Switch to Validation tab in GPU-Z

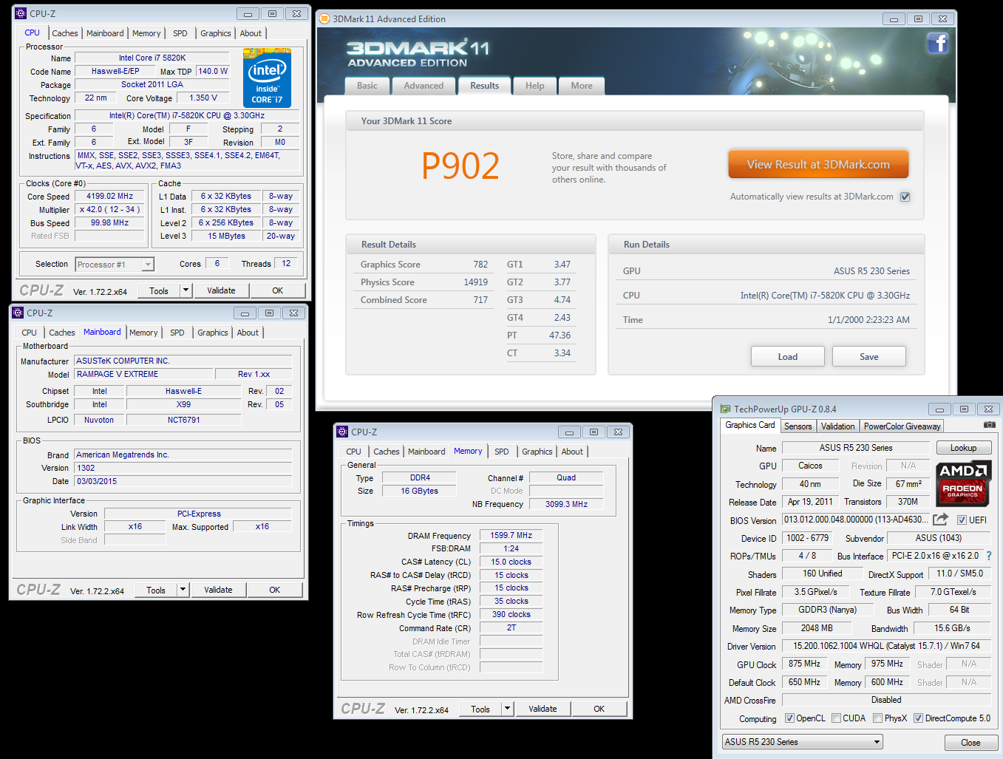(838, 426)
